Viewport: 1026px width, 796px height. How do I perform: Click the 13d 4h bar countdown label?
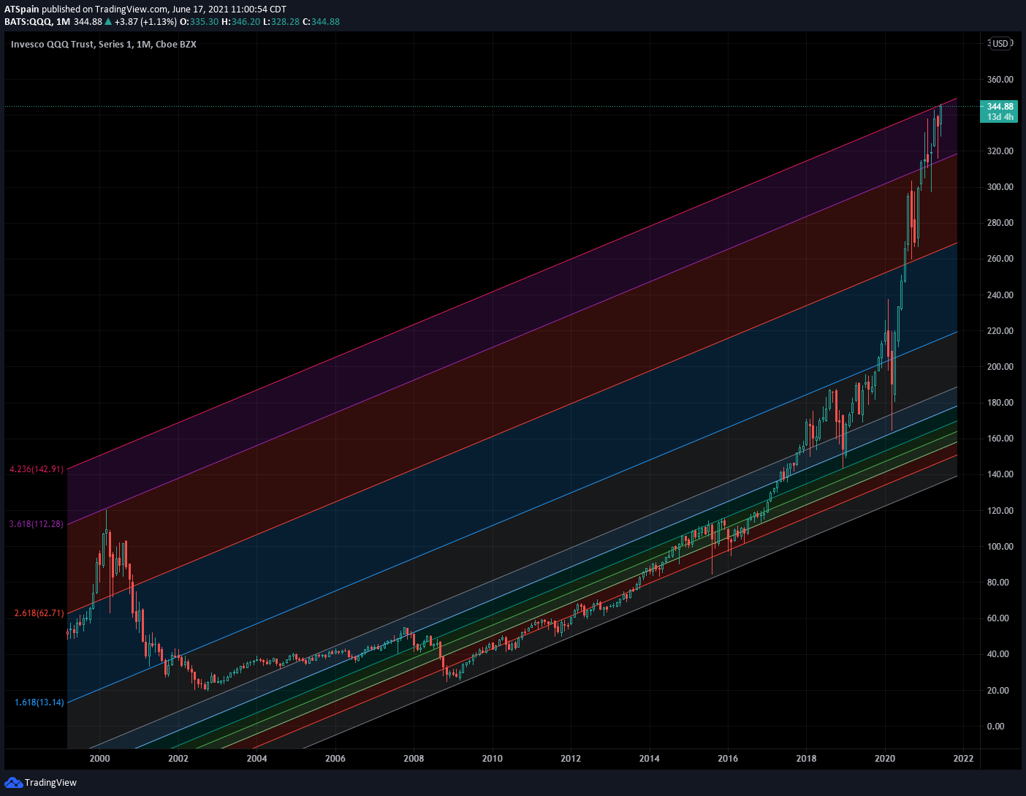(1000, 117)
